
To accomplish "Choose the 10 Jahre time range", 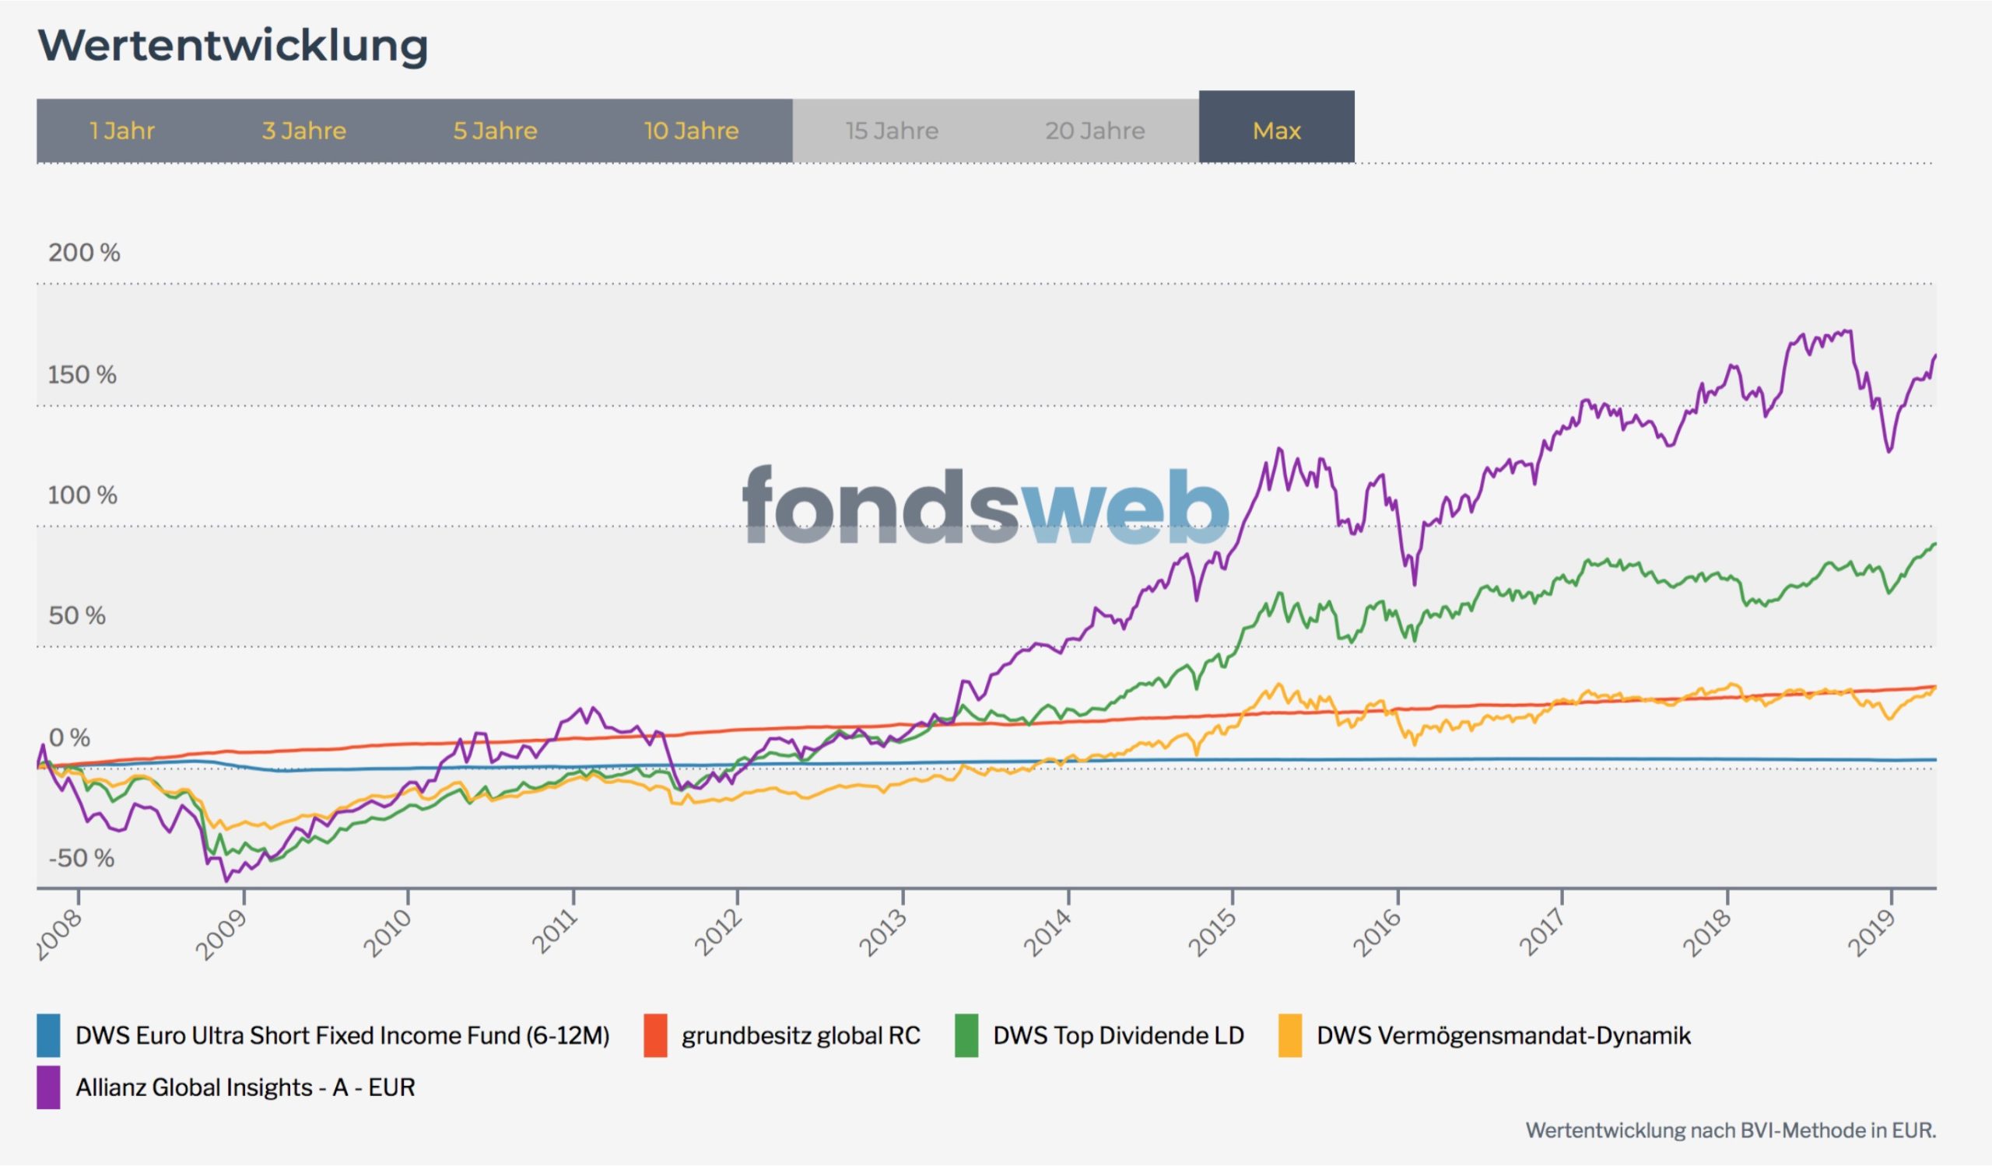I will (x=692, y=131).
